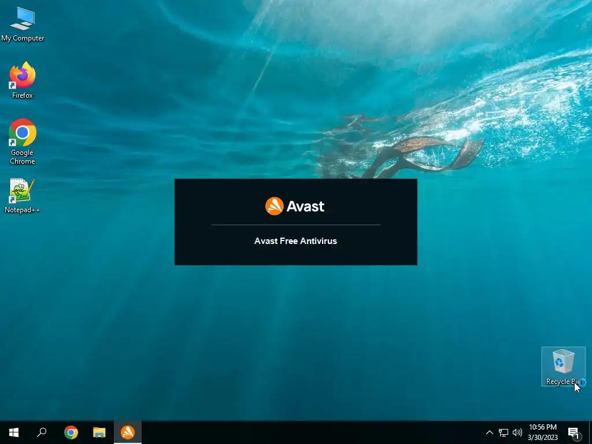Show hidden system tray icons
This screenshot has width=592, height=444.
489,432
